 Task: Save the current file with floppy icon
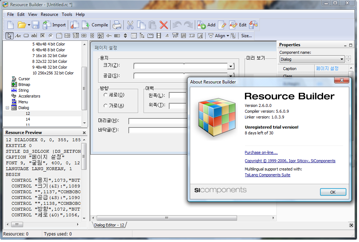click(x=35, y=25)
